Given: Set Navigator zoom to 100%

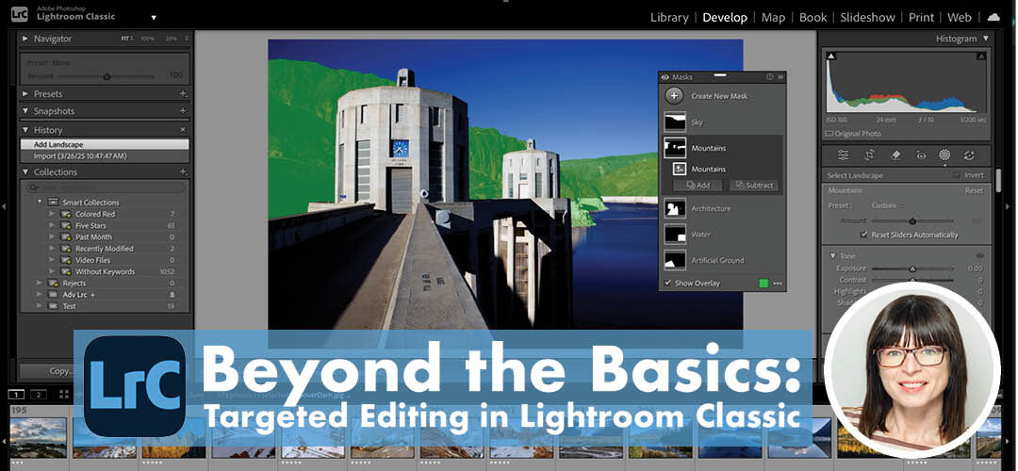Looking at the screenshot, I should pos(147,39).
